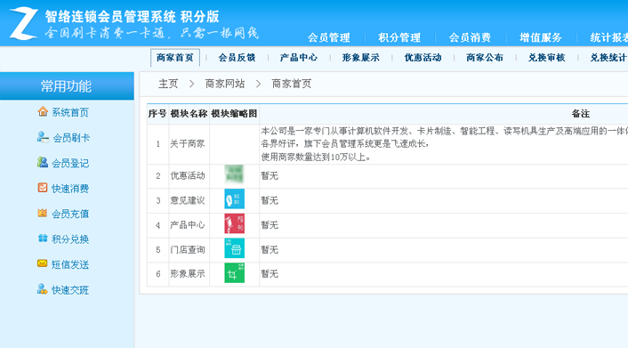628x348 pixels.
Task: Open the 积分管理 top menu
Action: 399,37
